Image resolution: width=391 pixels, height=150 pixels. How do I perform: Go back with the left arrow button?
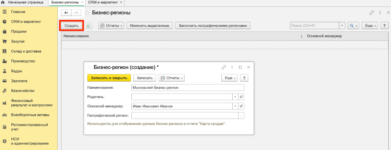[66, 13]
